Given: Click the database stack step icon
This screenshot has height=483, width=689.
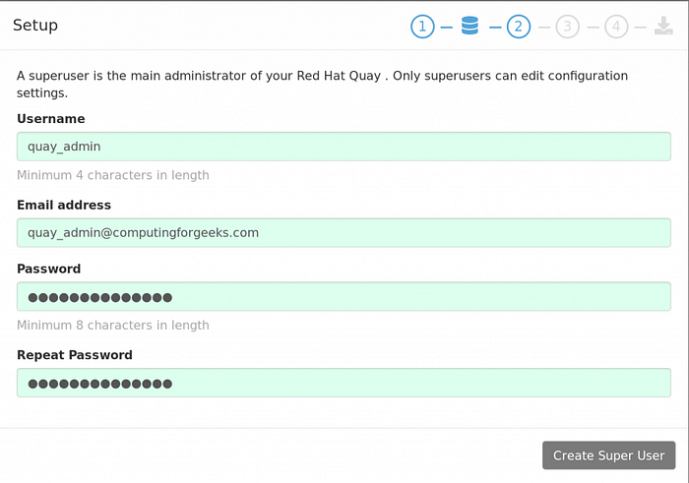Looking at the screenshot, I should [x=470, y=26].
